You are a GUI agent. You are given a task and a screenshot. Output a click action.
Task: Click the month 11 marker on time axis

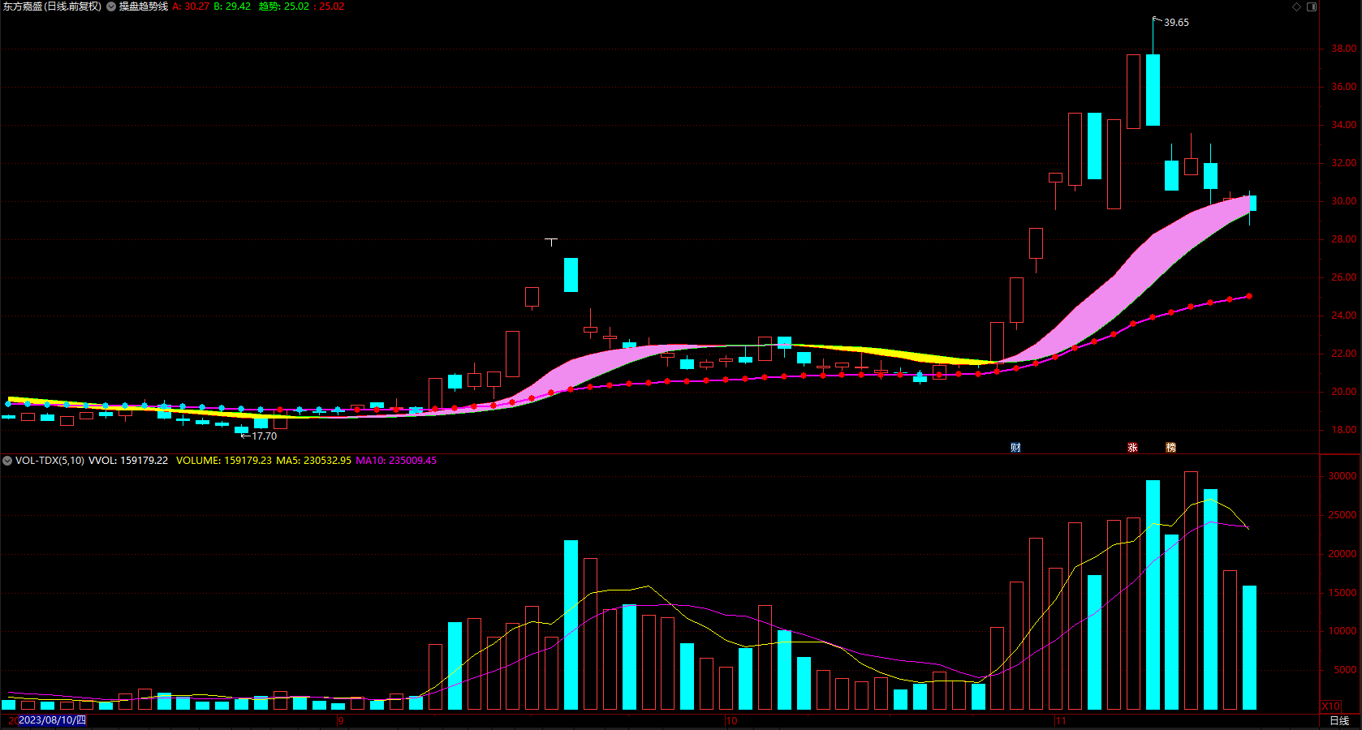(x=1060, y=721)
